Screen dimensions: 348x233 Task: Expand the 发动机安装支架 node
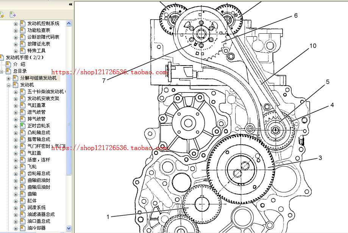(x=16, y=99)
